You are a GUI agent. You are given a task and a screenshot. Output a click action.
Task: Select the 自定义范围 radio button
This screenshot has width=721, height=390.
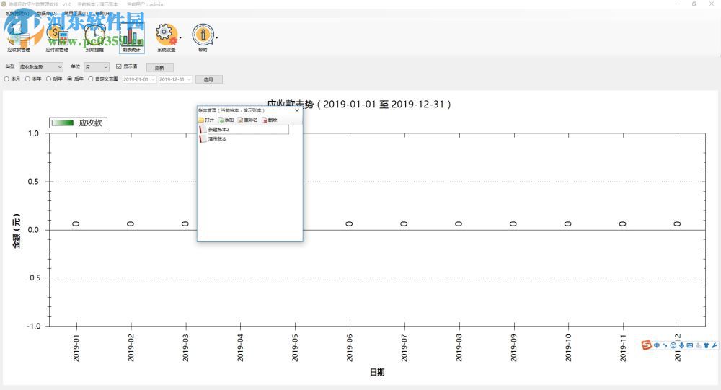pos(91,79)
